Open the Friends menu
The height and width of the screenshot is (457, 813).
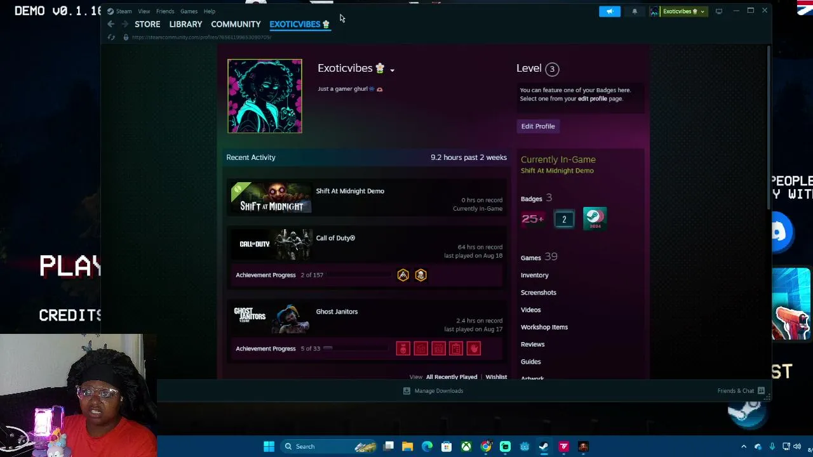click(165, 11)
